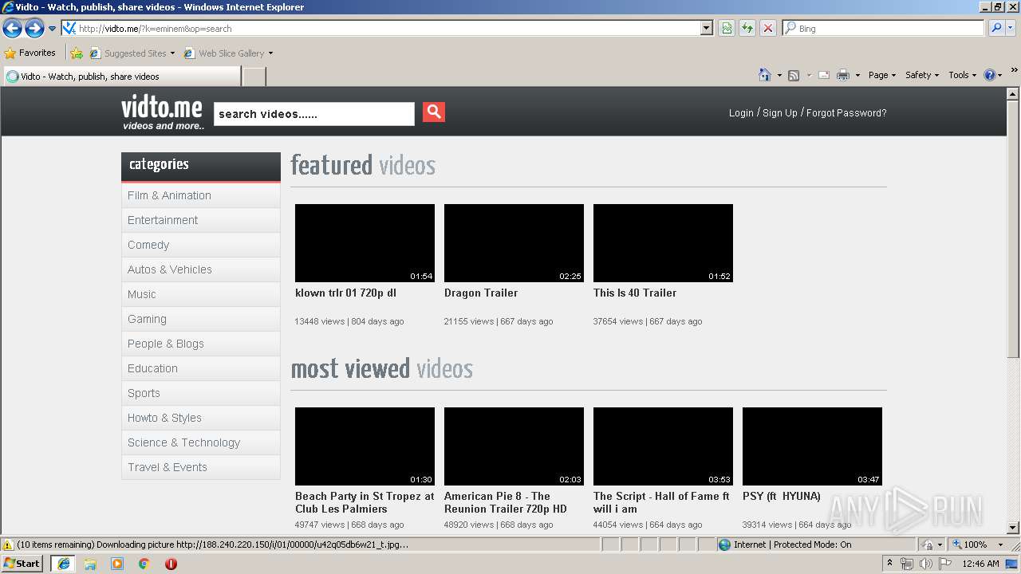Click Beach Party in St Tropez title
The image size is (1021, 574).
coord(365,502)
